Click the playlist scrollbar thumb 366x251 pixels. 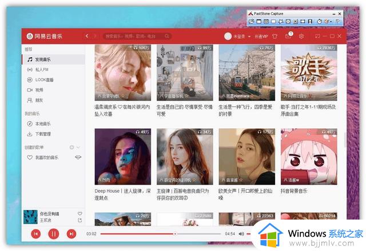coord(345,140)
